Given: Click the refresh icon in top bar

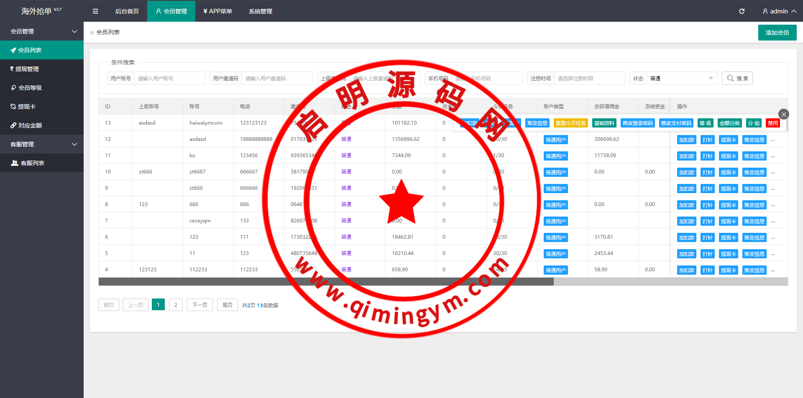Looking at the screenshot, I should tap(742, 11).
